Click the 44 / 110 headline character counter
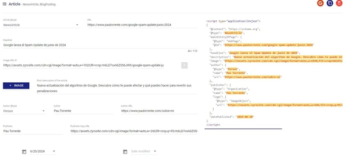345x159 pixels. (192, 51)
